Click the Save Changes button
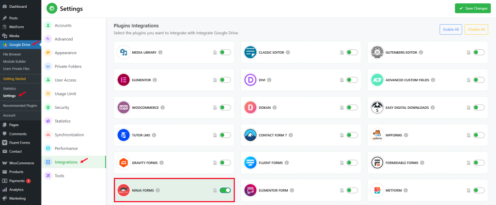 click(473, 9)
